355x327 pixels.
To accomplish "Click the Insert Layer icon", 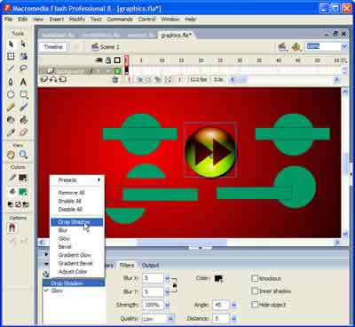I will [x=44, y=79].
